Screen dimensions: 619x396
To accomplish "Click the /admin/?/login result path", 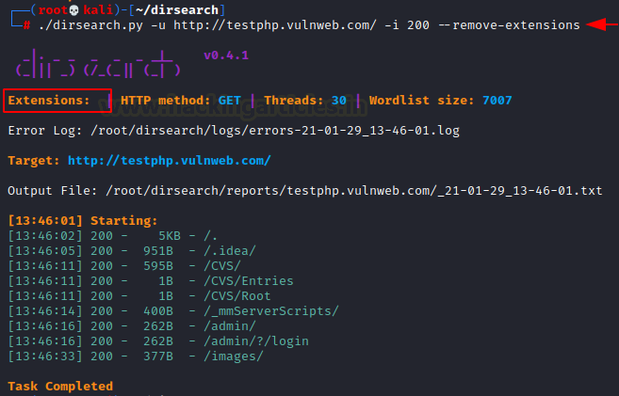I will pyautogui.click(x=256, y=341).
